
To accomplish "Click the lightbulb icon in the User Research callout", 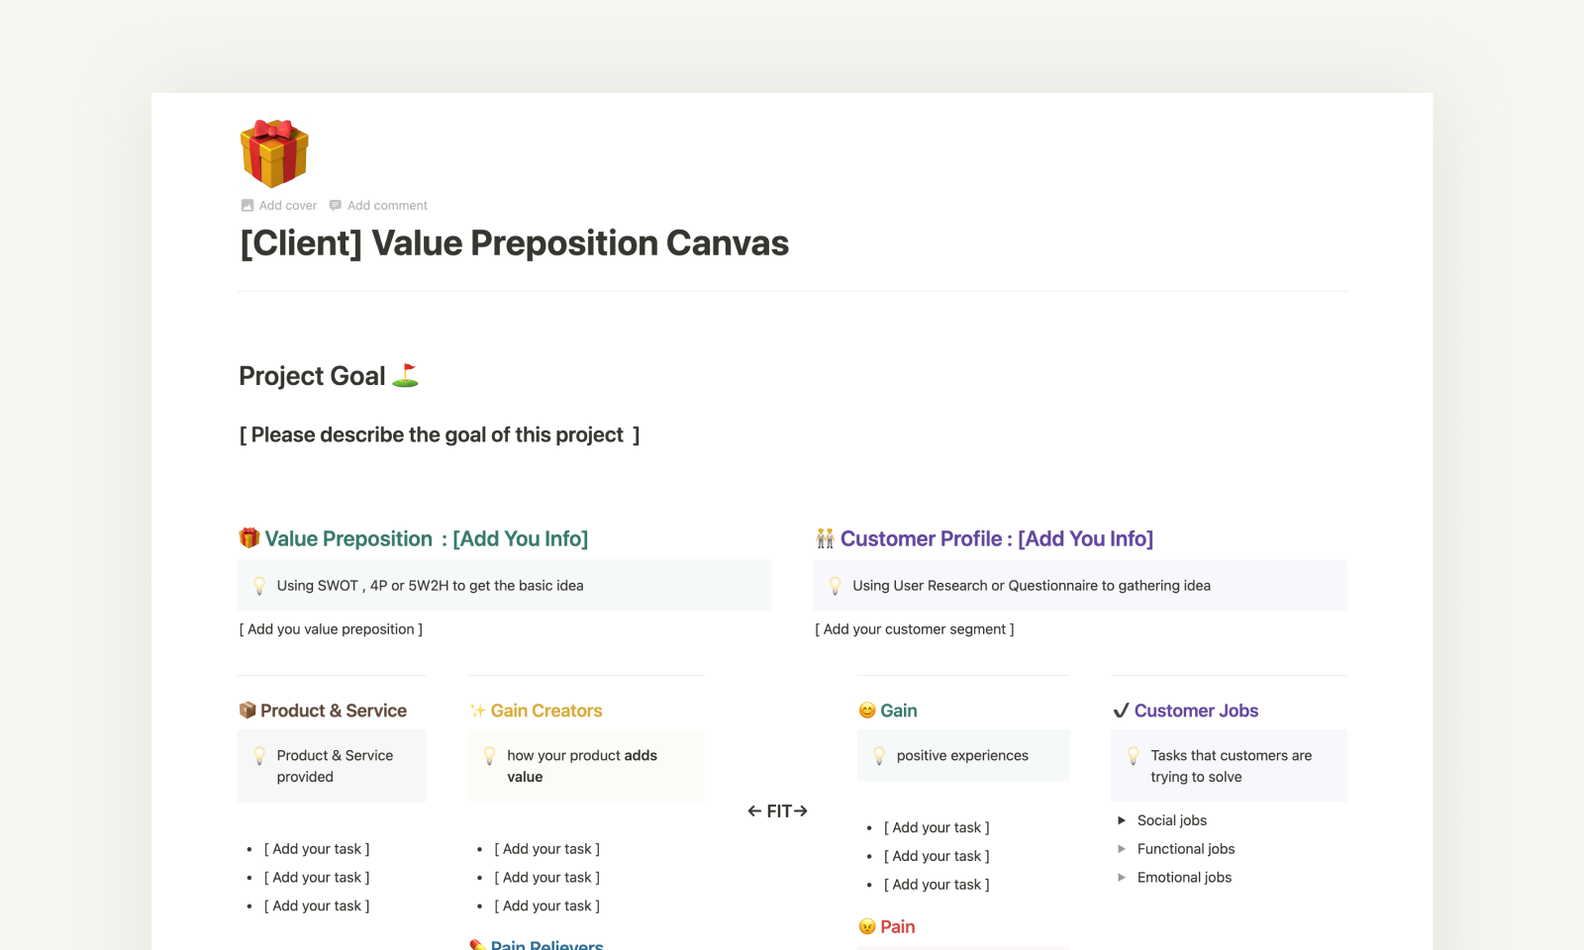I will tap(836, 585).
